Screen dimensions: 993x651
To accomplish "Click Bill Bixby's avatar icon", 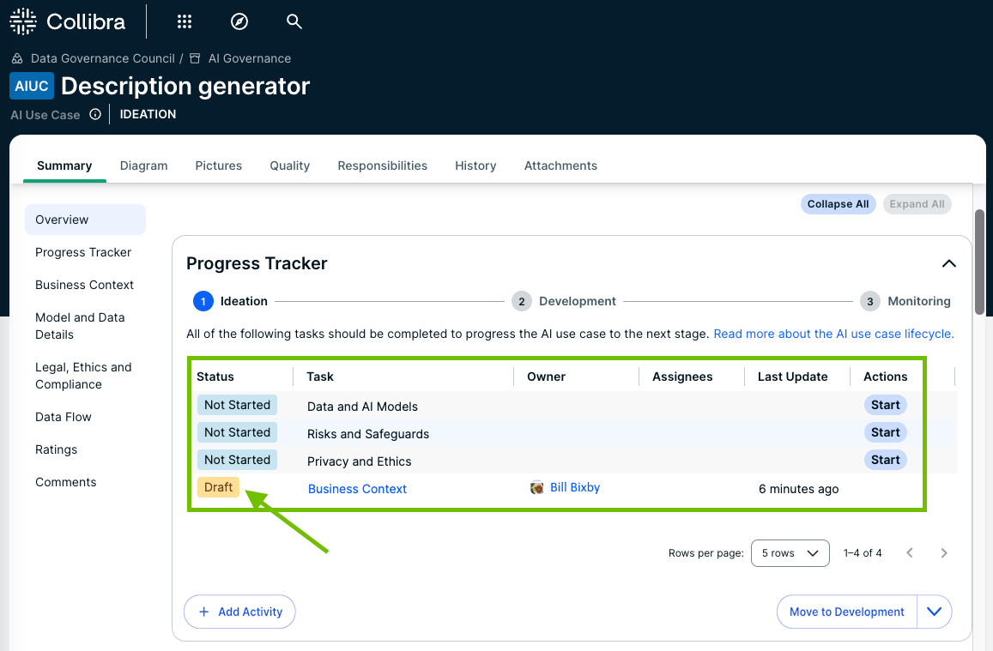I will point(537,488).
